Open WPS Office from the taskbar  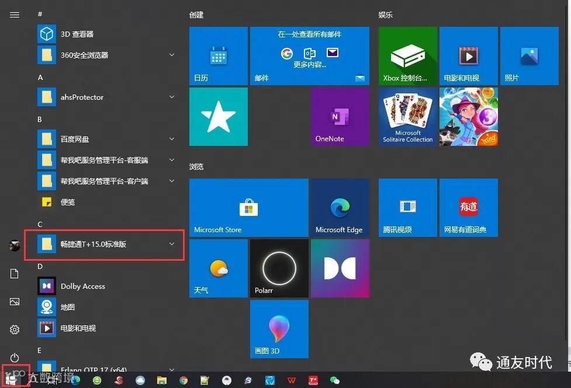pyautogui.click(x=291, y=380)
